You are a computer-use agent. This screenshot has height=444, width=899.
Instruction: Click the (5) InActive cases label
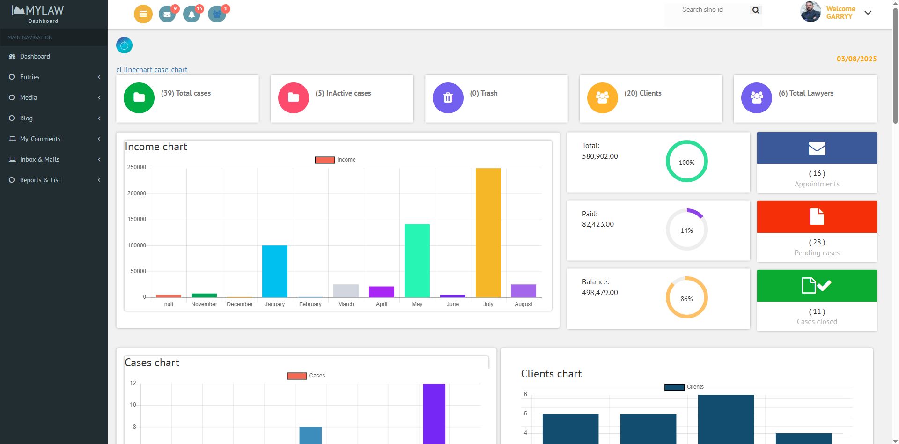343,93
